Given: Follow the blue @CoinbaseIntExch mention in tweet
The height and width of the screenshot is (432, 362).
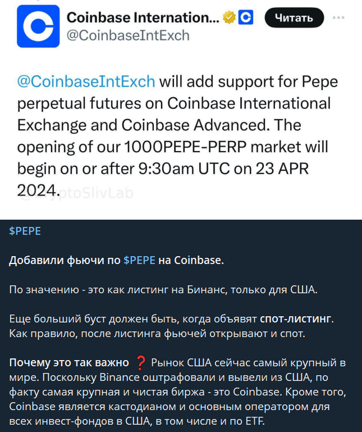Looking at the screenshot, I should 86,82.
